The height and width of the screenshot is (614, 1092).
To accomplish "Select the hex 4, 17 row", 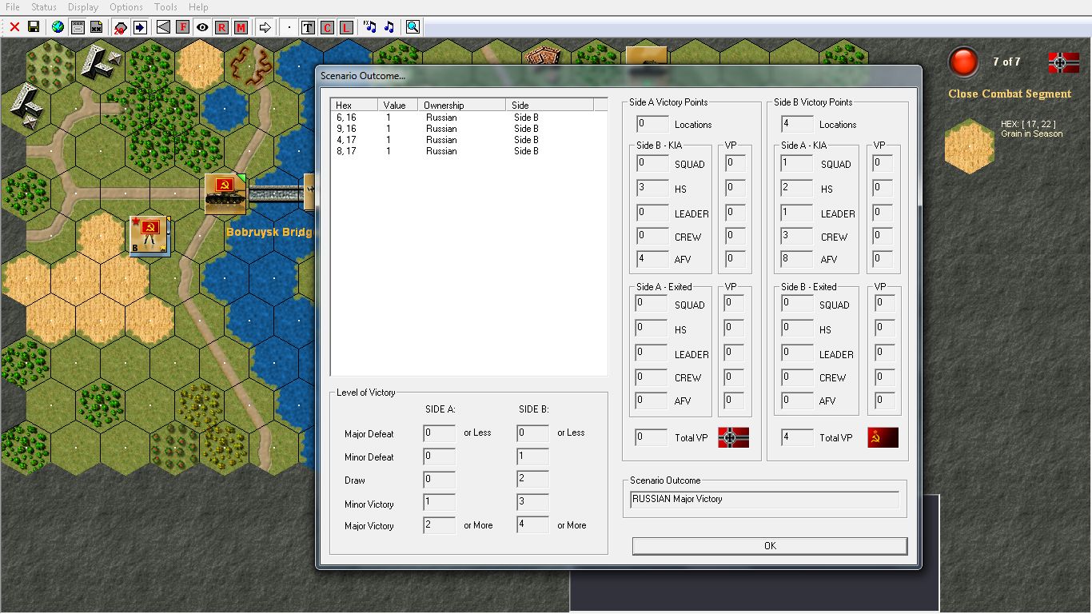I will 469,140.
